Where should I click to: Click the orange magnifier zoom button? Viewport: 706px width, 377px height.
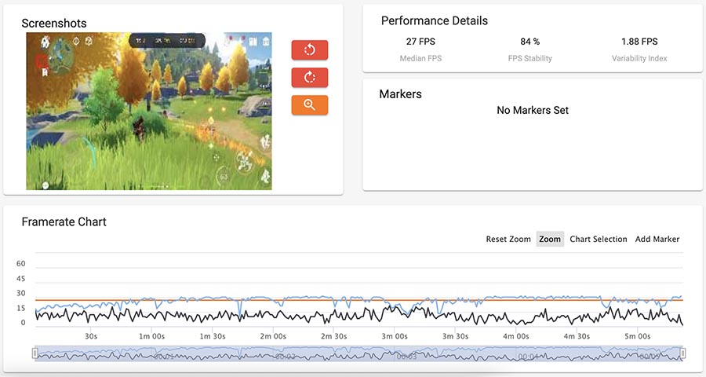[309, 104]
